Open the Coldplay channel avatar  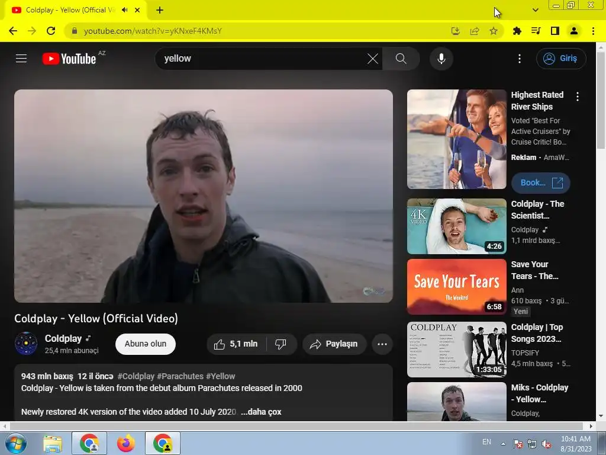pyautogui.click(x=26, y=344)
